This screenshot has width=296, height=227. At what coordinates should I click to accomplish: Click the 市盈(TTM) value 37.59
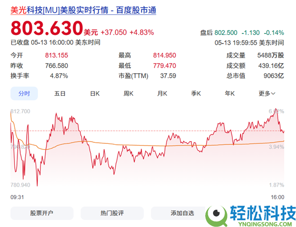[168, 76]
